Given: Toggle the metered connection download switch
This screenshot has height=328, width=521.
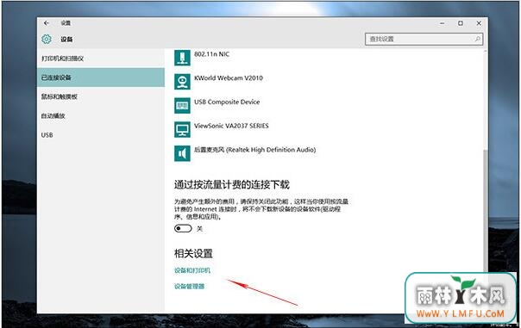Looking at the screenshot, I should [x=183, y=228].
